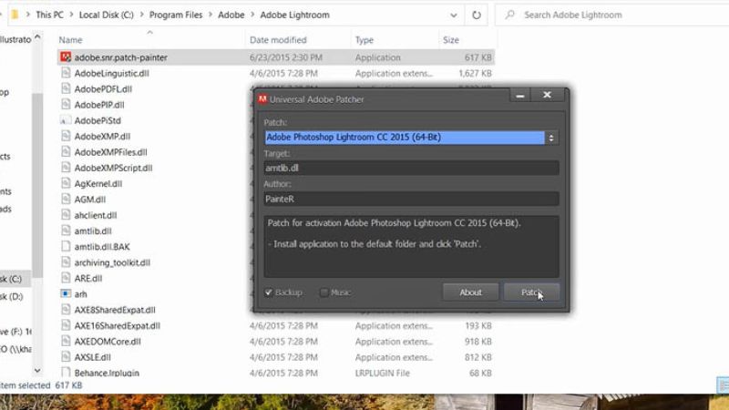This screenshot has height=410, width=729.
Task: Open the address bar history dropdown
Action: click(453, 15)
